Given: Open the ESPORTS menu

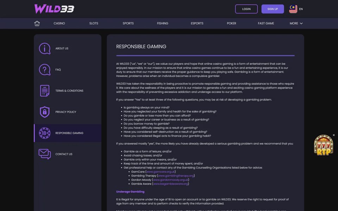Looking at the screenshot, I should point(197,23).
